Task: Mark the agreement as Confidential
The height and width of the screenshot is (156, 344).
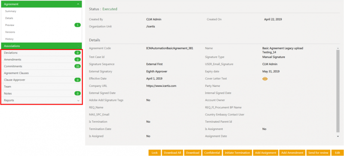Action: point(212,153)
